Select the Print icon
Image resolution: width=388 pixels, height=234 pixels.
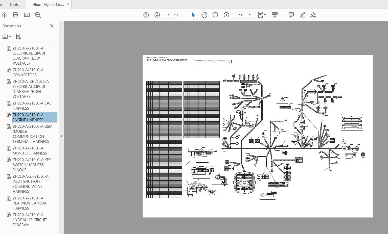[x=15, y=15]
